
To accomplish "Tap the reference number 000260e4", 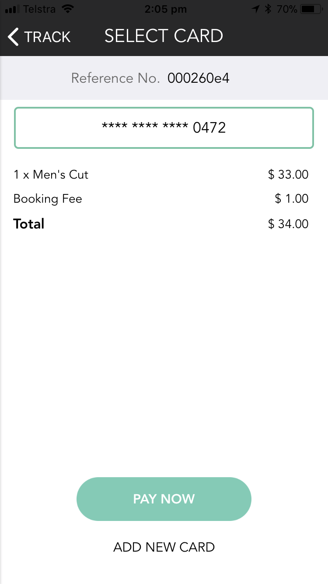I will coord(199,78).
